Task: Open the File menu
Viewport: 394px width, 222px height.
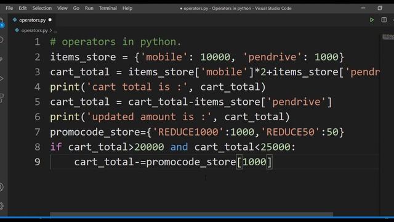Action: pyautogui.click(x=9, y=8)
